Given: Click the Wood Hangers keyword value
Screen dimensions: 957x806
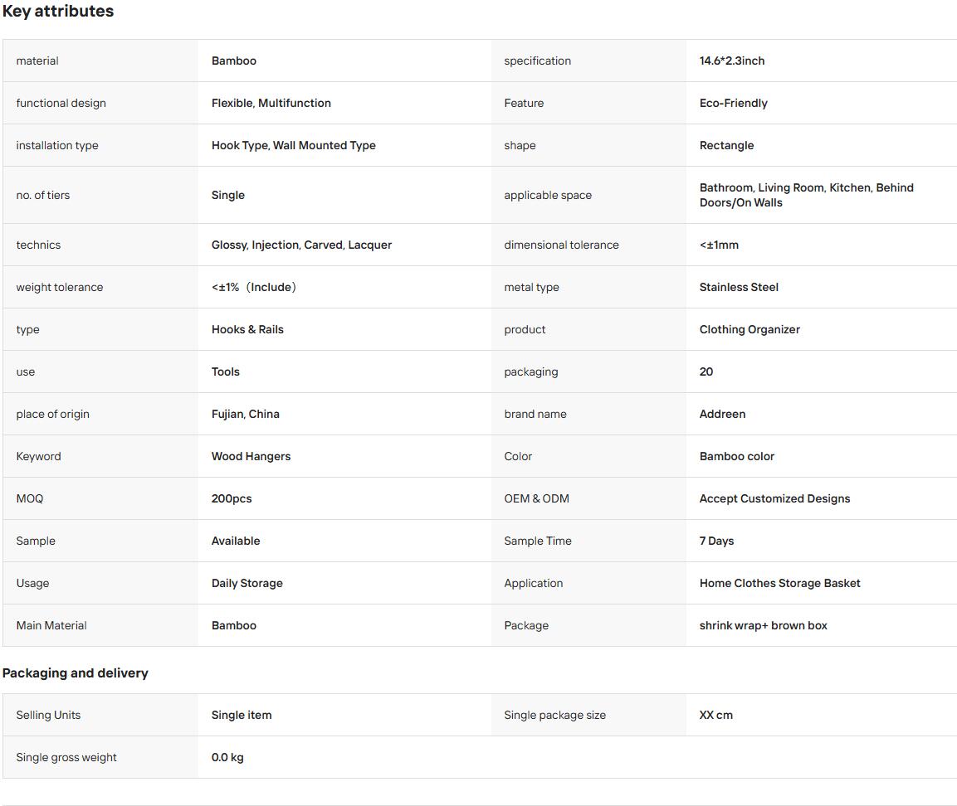Looking at the screenshot, I should pos(251,456).
